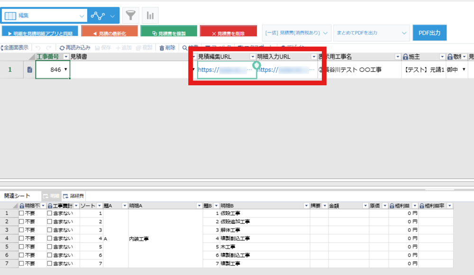The height and width of the screenshot is (275, 474).
Task: Click the lock icon on 施主 column header
Action: tap(405, 57)
